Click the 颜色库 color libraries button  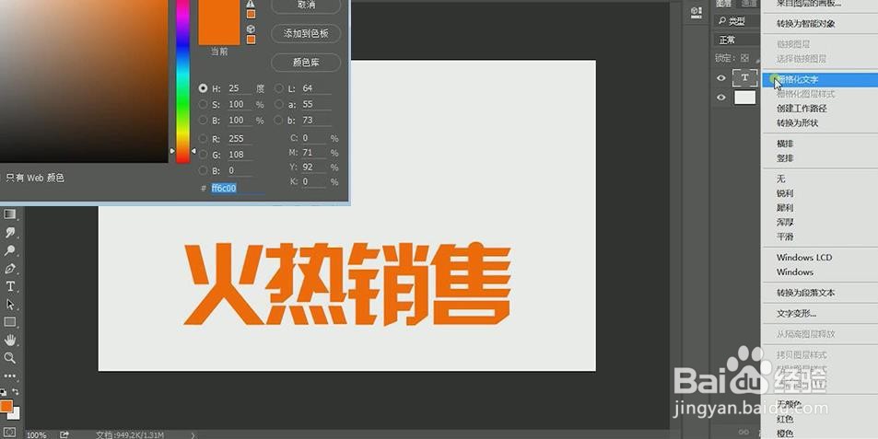point(306,62)
